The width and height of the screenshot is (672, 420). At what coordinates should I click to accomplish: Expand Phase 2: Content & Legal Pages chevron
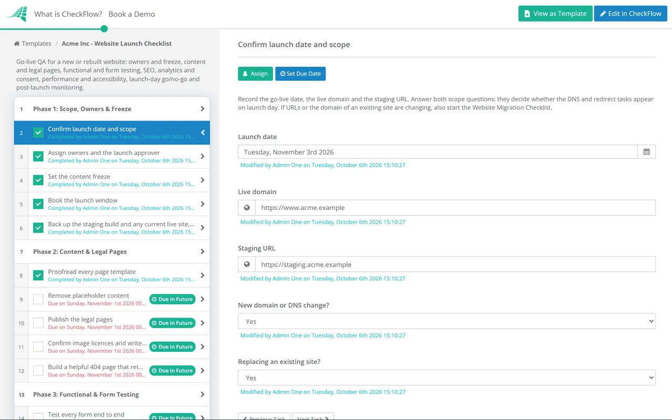click(x=203, y=252)
